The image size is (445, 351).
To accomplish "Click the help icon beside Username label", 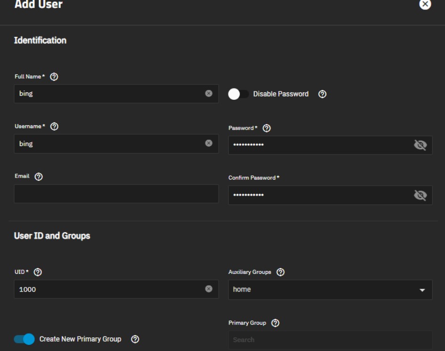I will click(x=54, y=127).
